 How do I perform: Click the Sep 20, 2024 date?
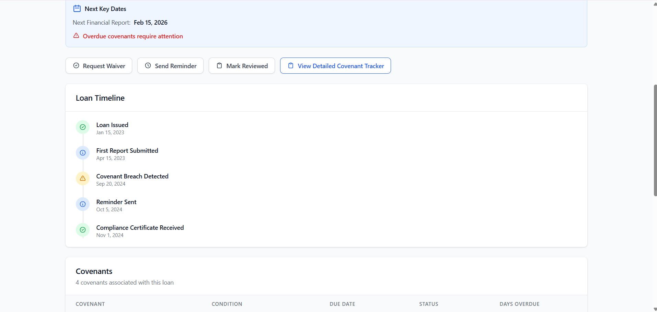tap(111, 184)
